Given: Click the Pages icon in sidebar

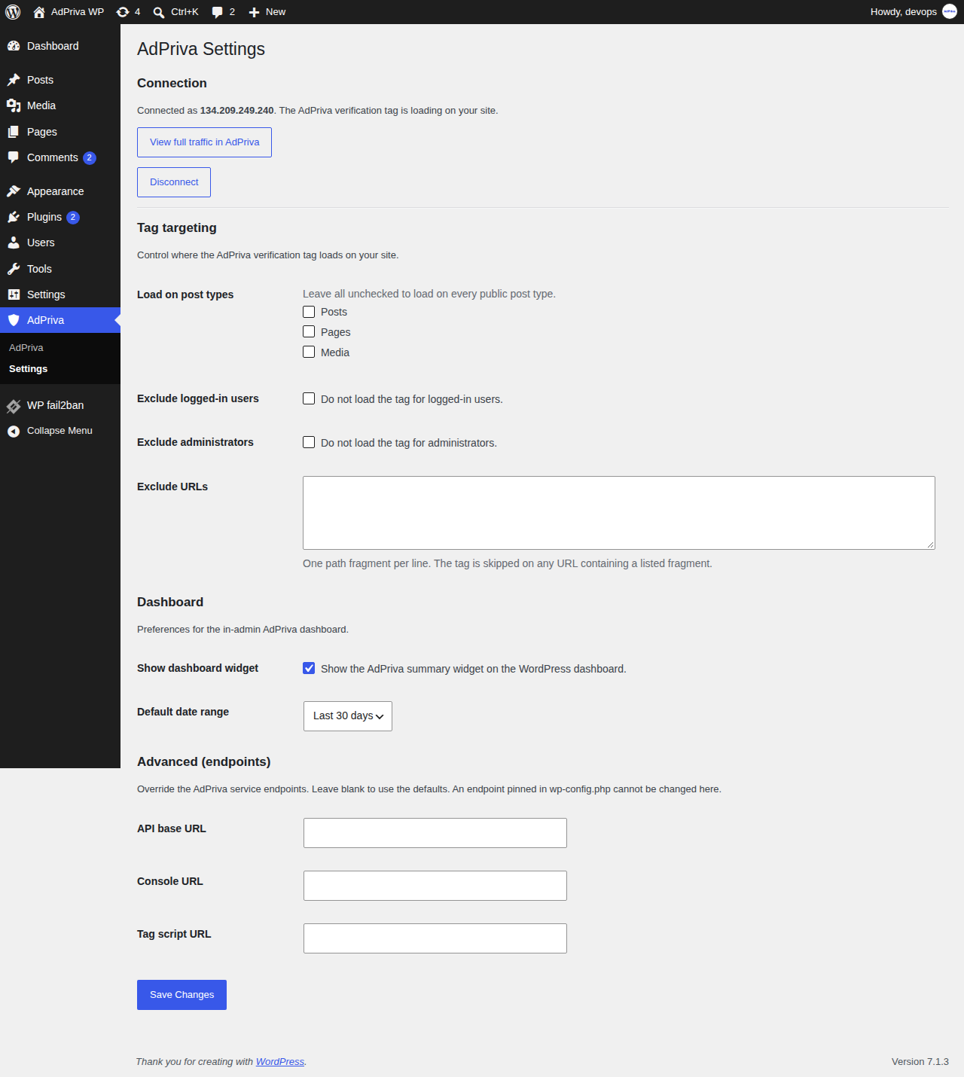Looking at the screenshot, I should (x=14, y=132).
